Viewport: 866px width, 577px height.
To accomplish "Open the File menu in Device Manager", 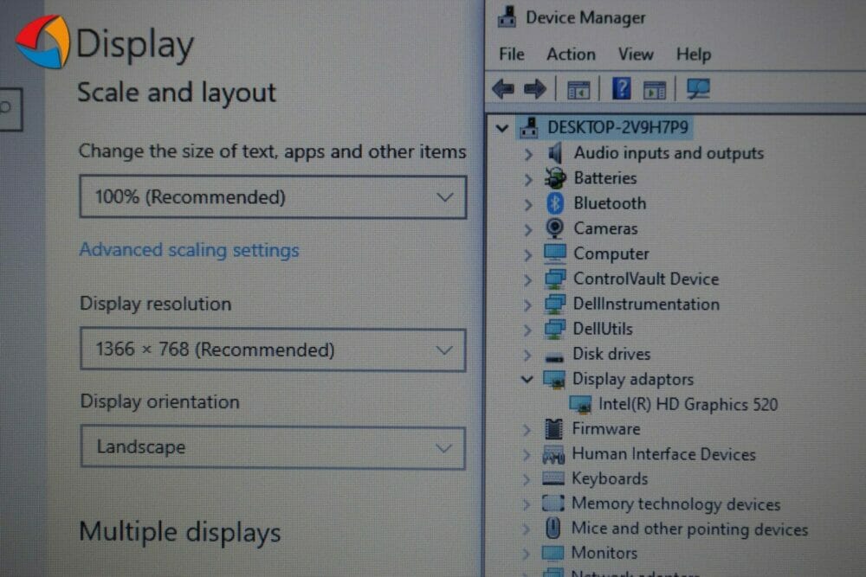I will point(512,54).
